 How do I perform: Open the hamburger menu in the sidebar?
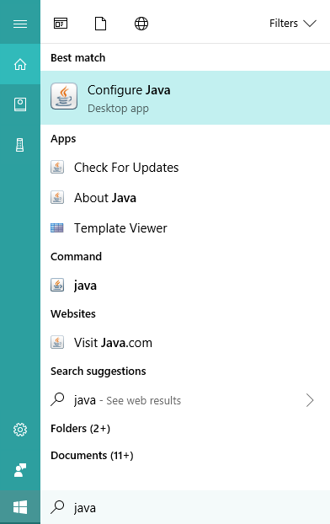click(20, 24)
